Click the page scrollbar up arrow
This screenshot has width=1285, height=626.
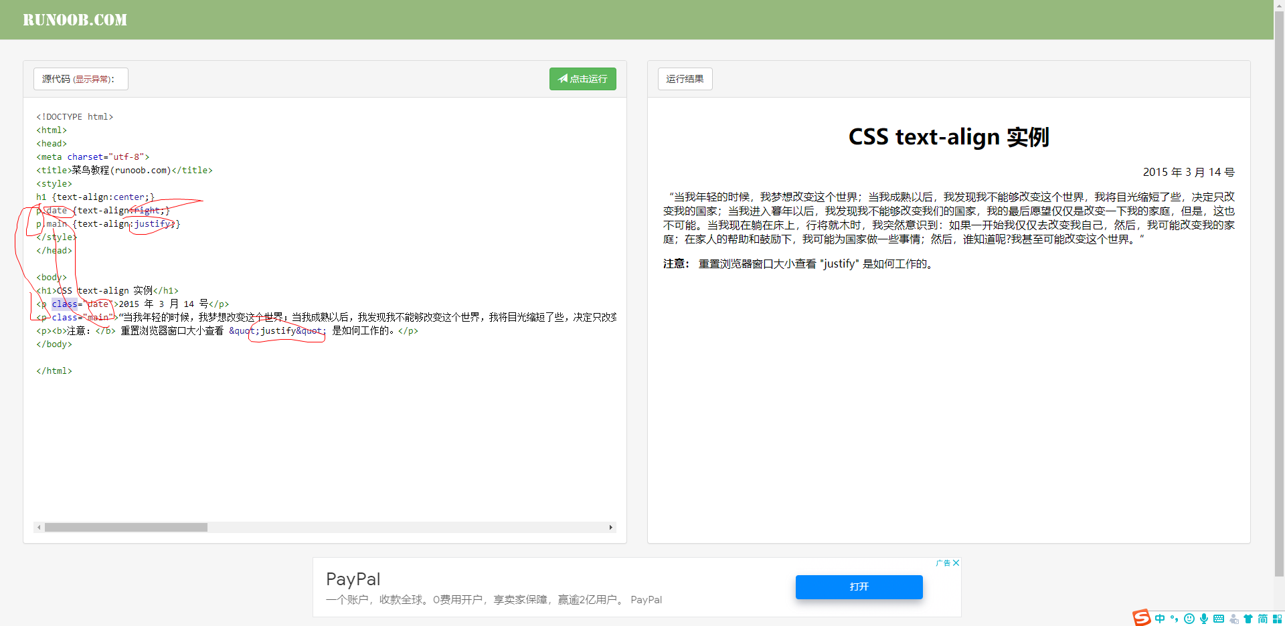click(1279, 5)
